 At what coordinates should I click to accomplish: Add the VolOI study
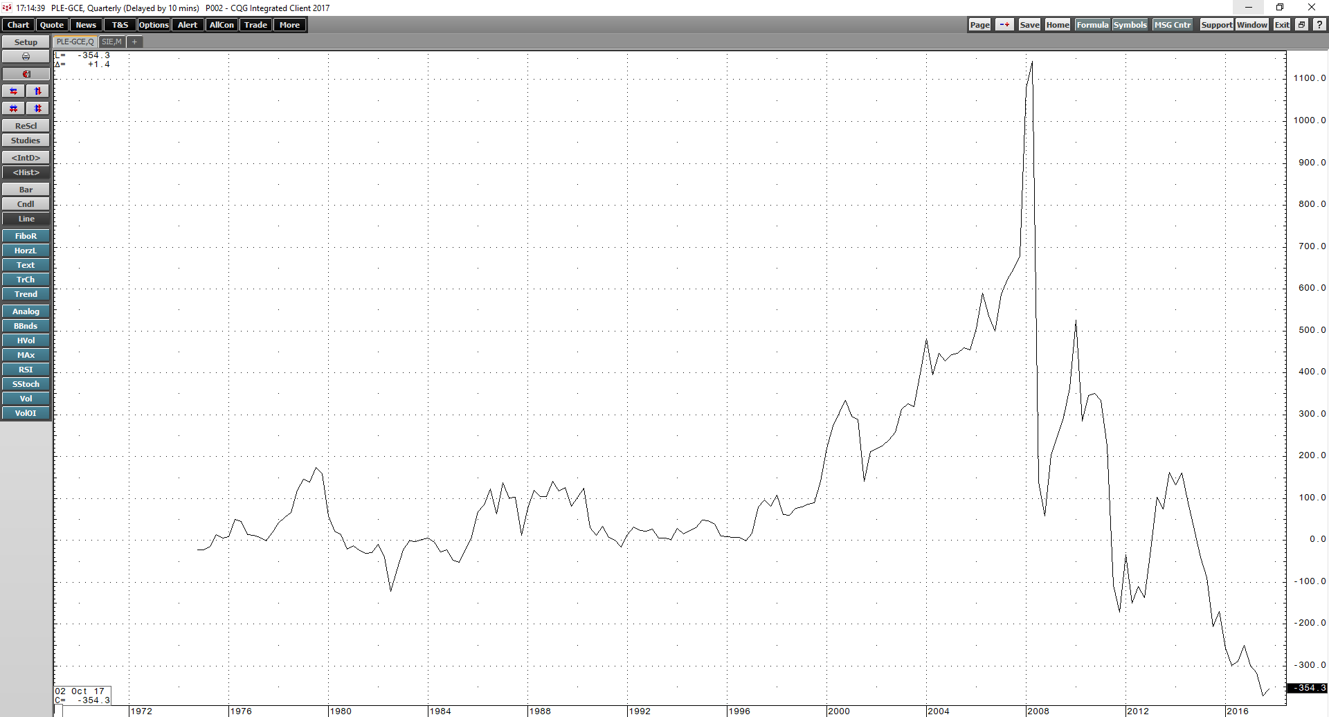[x=26, y=413]
